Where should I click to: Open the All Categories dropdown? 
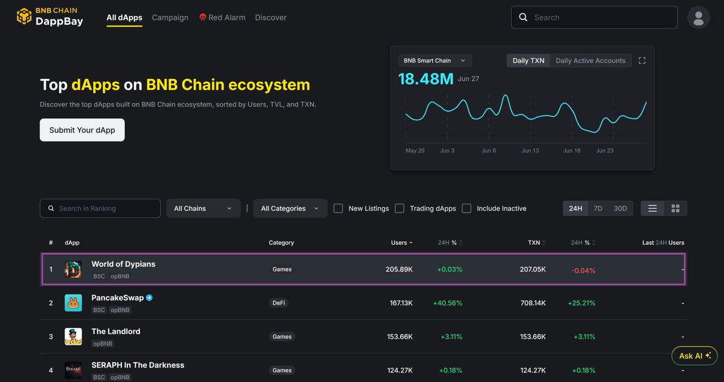pos(290,208)
